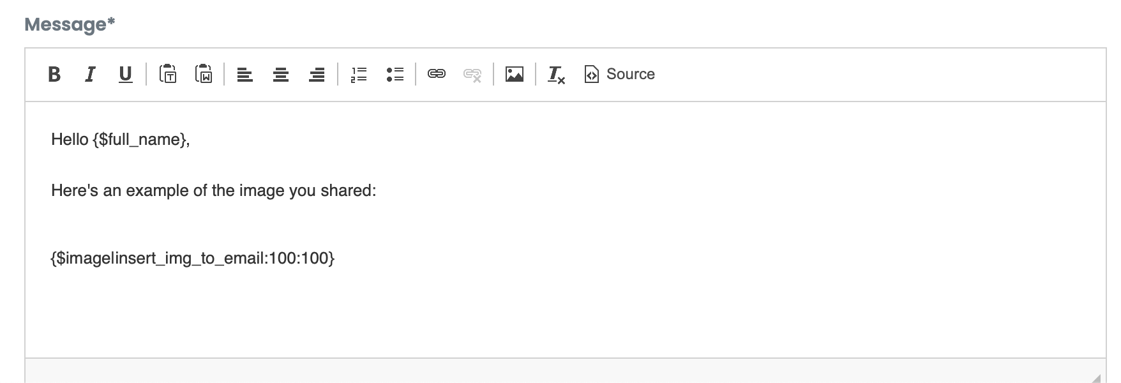Align text to the left

tap(245, 75)
